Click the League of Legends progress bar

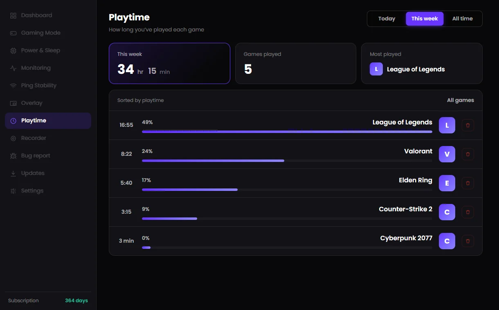click(287, 132)
